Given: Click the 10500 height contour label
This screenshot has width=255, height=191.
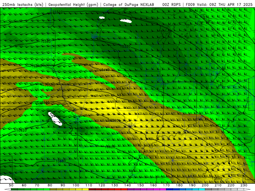Looking at the screenshot, I should pyautogui.click(x=50, y=85).
